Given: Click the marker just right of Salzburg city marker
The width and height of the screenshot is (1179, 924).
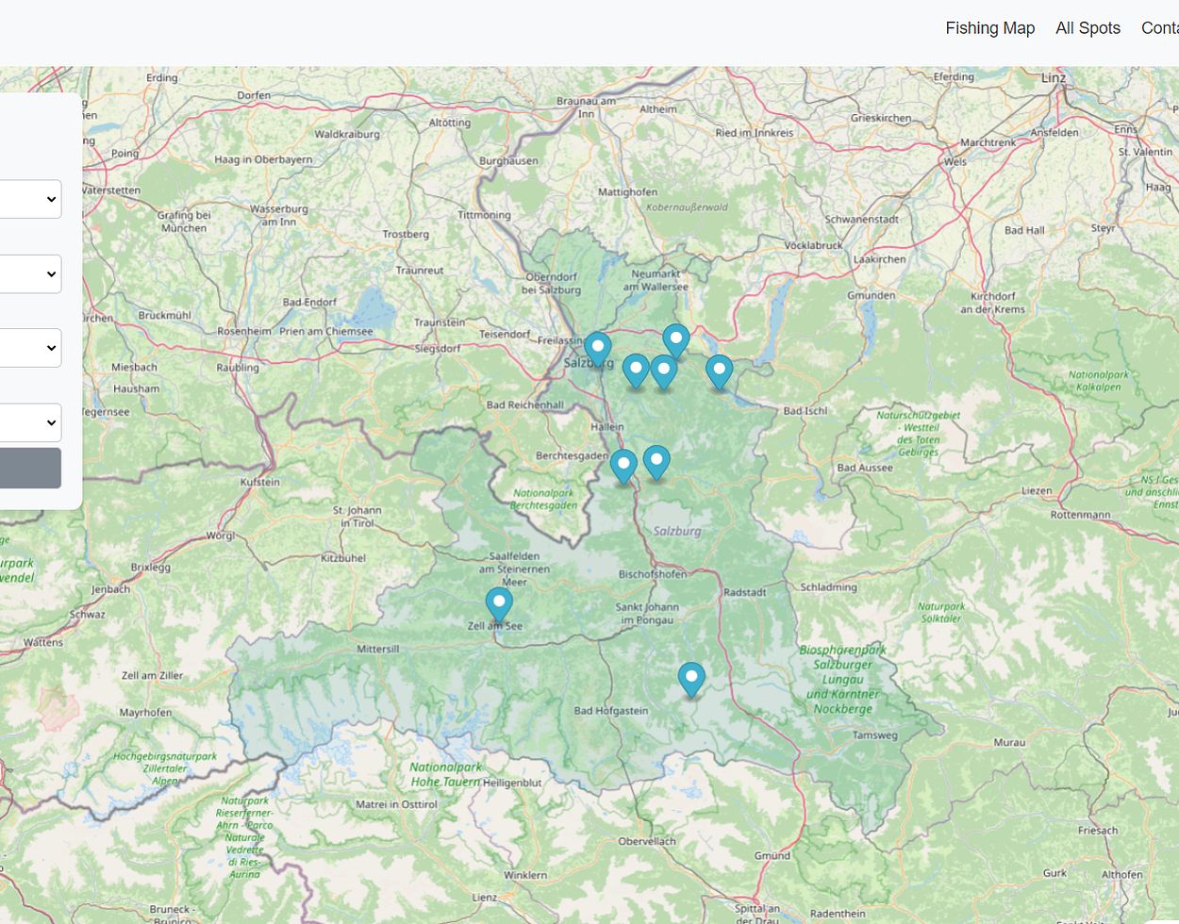Looking at the screenshot, I should [636, 371].
